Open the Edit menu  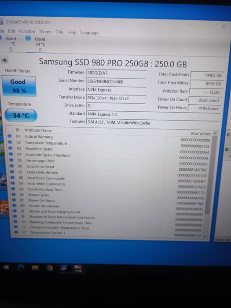point(11,31)
